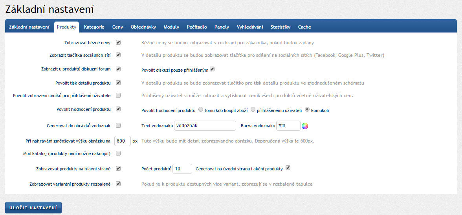This screenshot has width=462, height=215.
Task: Open the watermark color wheel picker
Action: [305, 126]
